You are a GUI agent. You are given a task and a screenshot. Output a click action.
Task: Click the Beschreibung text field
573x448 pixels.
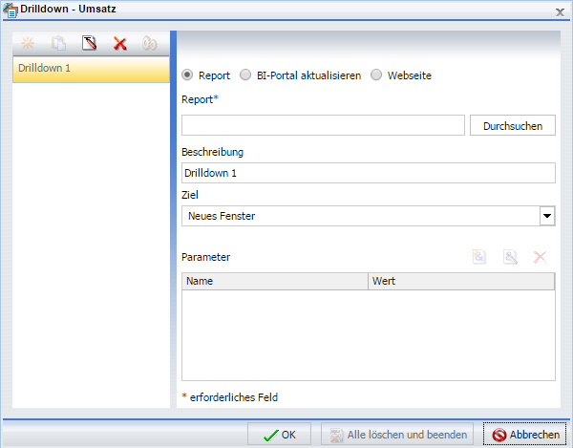point(369,173)
